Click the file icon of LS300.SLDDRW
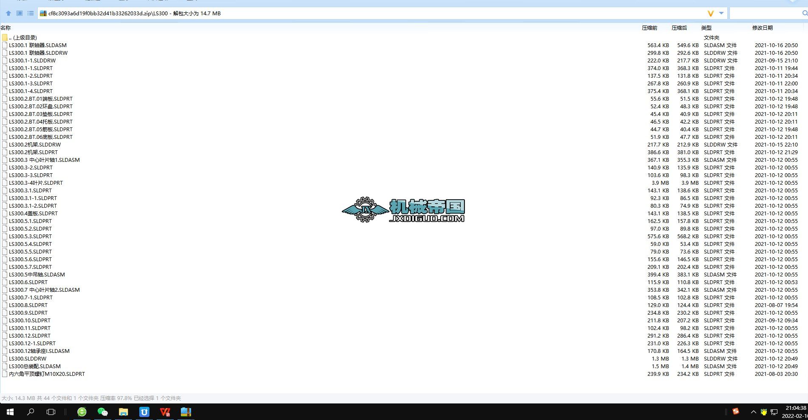This screenshot has height=420, width=808. point(5,358)
